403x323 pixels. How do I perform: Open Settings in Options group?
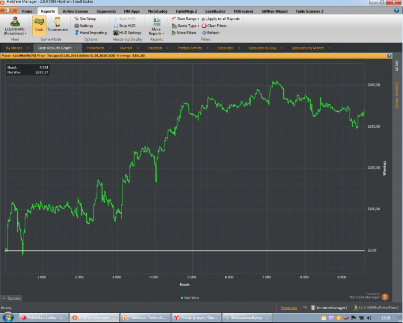click(x=83, y=26)
